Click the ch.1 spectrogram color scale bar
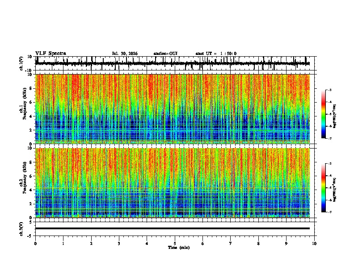 point(324,114)
